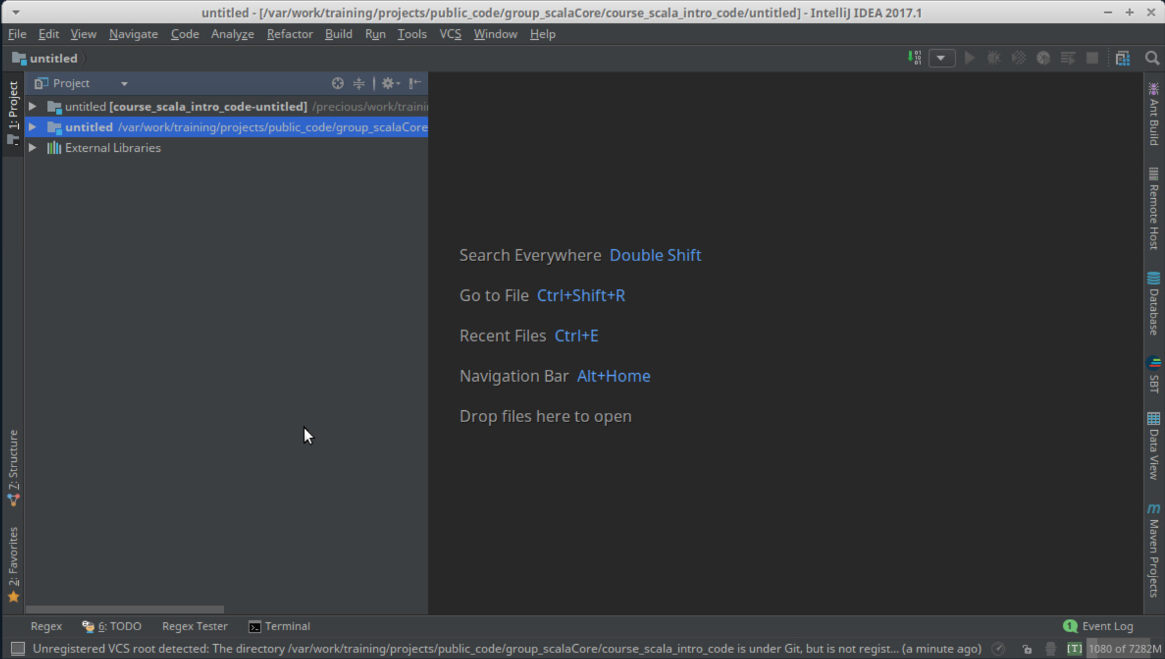This screenshot has width=1165, height=659.
Task: Open the Terminal tool window tab
Action: tap(279, 626)
